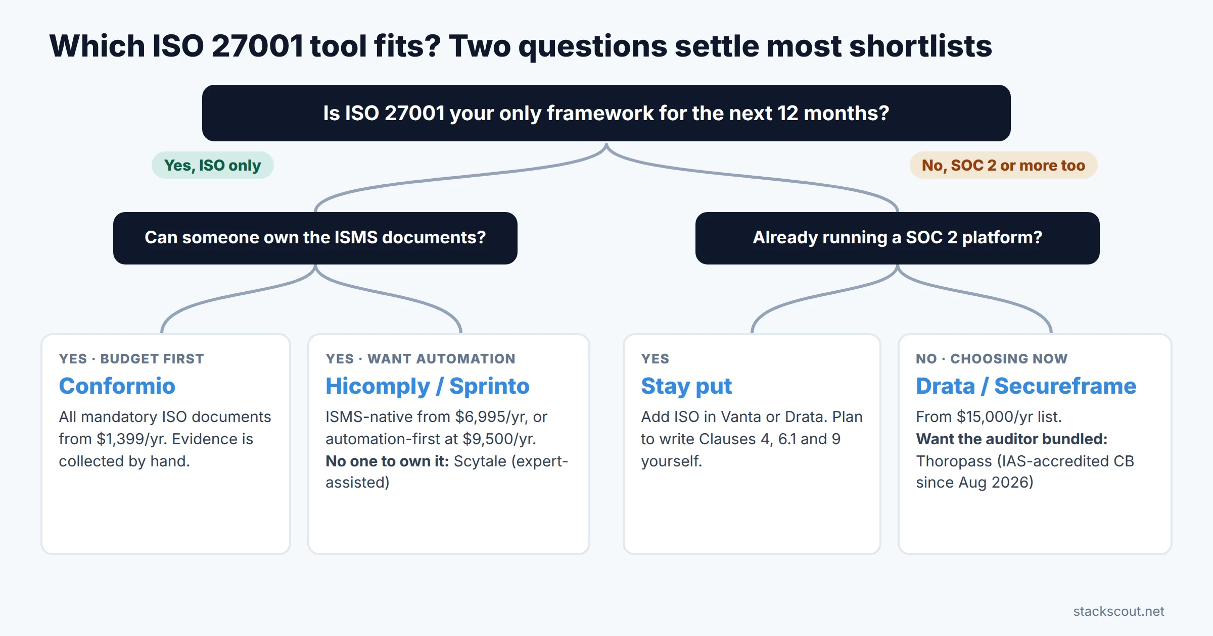Click the 'Yes, ISO only' pill label
Screen dimensions: 1213x636
[212, 165]
